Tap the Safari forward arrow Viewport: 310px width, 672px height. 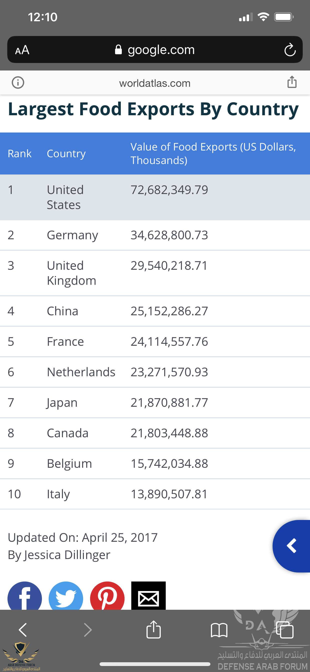click(88, 630)
